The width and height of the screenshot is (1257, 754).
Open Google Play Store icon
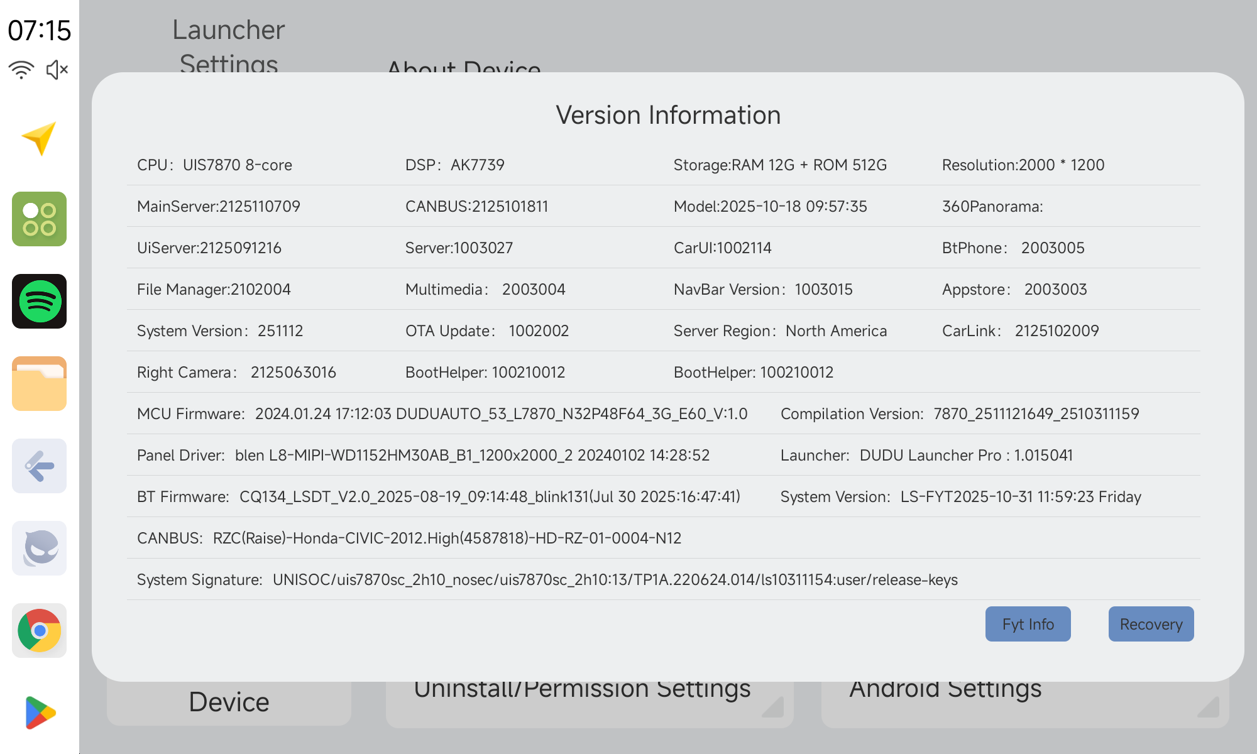click(39, 713)
